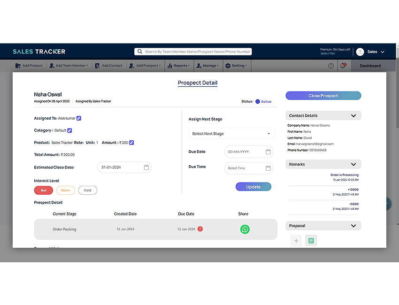Open the WhatsApp share icon for Order Packing
The image size is (399, 305).
245,229
